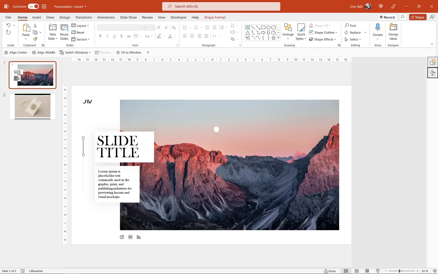Click Decrease Font Size icon

click(166, 27)
